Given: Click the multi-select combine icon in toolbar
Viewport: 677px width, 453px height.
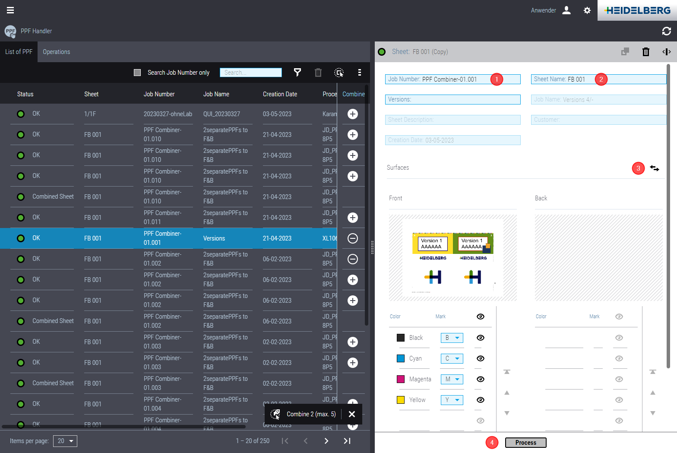Looking at the screenshot, I should (x=339, y=73).
